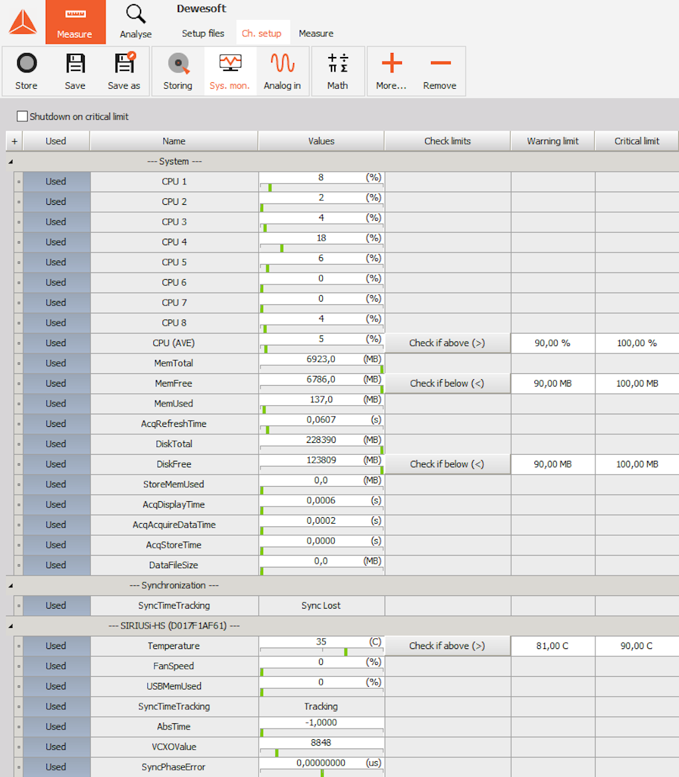Viewport: 679px width, 777px height.
Task: Expand the VCXOValue row marker
Action: tap(19, 747)
